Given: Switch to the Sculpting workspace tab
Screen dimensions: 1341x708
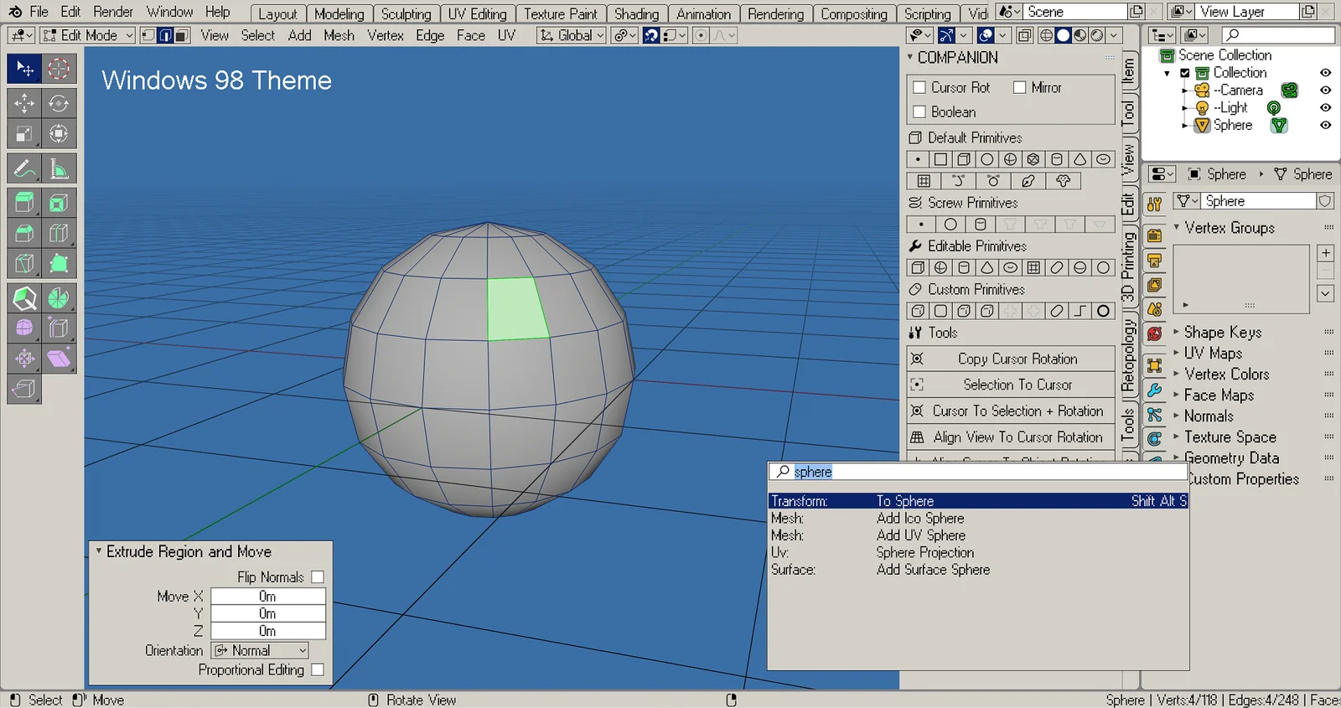Looking at the screenshot, I should click(406, 14).
